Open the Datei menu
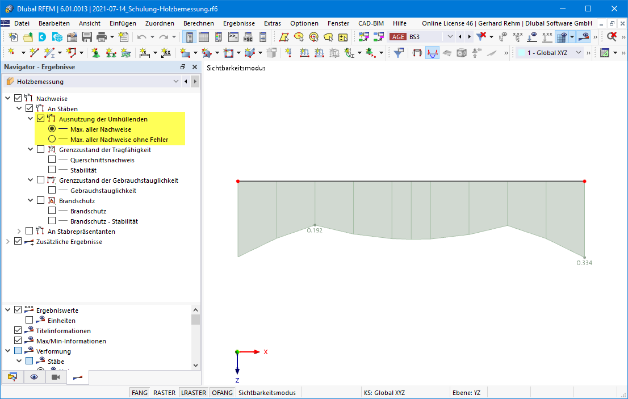This screenshot has width=628, height=399. point(22,23)
